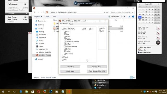The image size is (167, 94).
Task: Open Downloads folder in sidebar
Action: coord(41,38)
